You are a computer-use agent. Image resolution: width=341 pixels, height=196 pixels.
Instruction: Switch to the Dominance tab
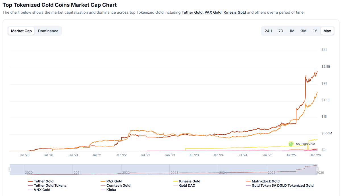coord(48,31)
